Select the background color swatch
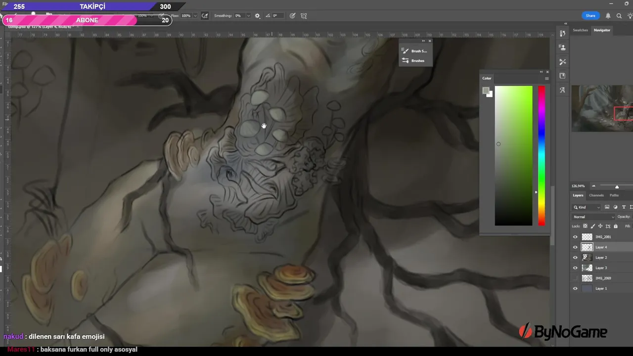Screen dimensions: 633x356 pos(490,94)
